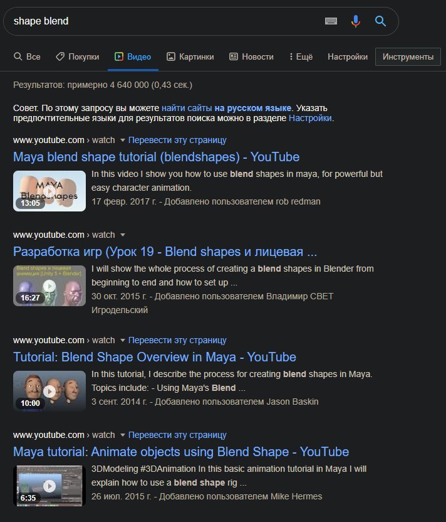Click play icon on 10:00 video thumbnail
This screenshot has height=522, width=446.
pos(49,391)
